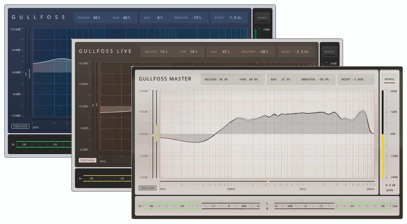Click the BOOST -2.5 db value in Gullfoss Live
This screenshot has width=407, height=224.
pyautogui.click(x=301, y=52)
